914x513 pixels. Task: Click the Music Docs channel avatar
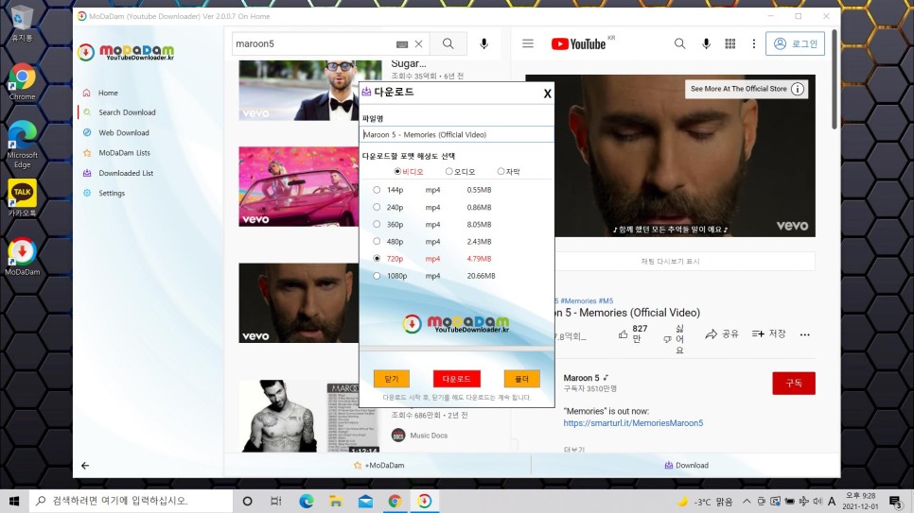click(398, 435)
